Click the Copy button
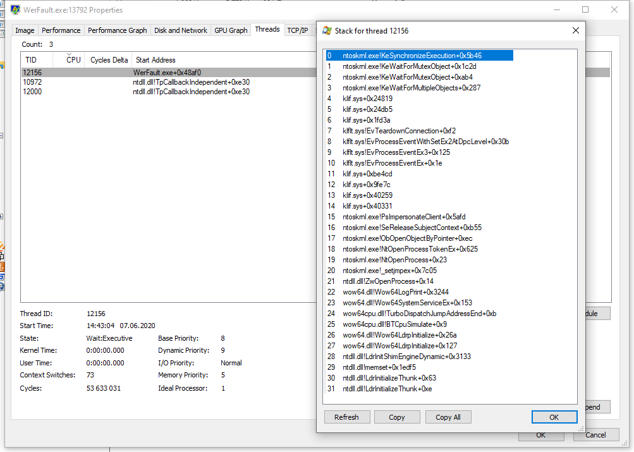 click(x=397, y=417)
